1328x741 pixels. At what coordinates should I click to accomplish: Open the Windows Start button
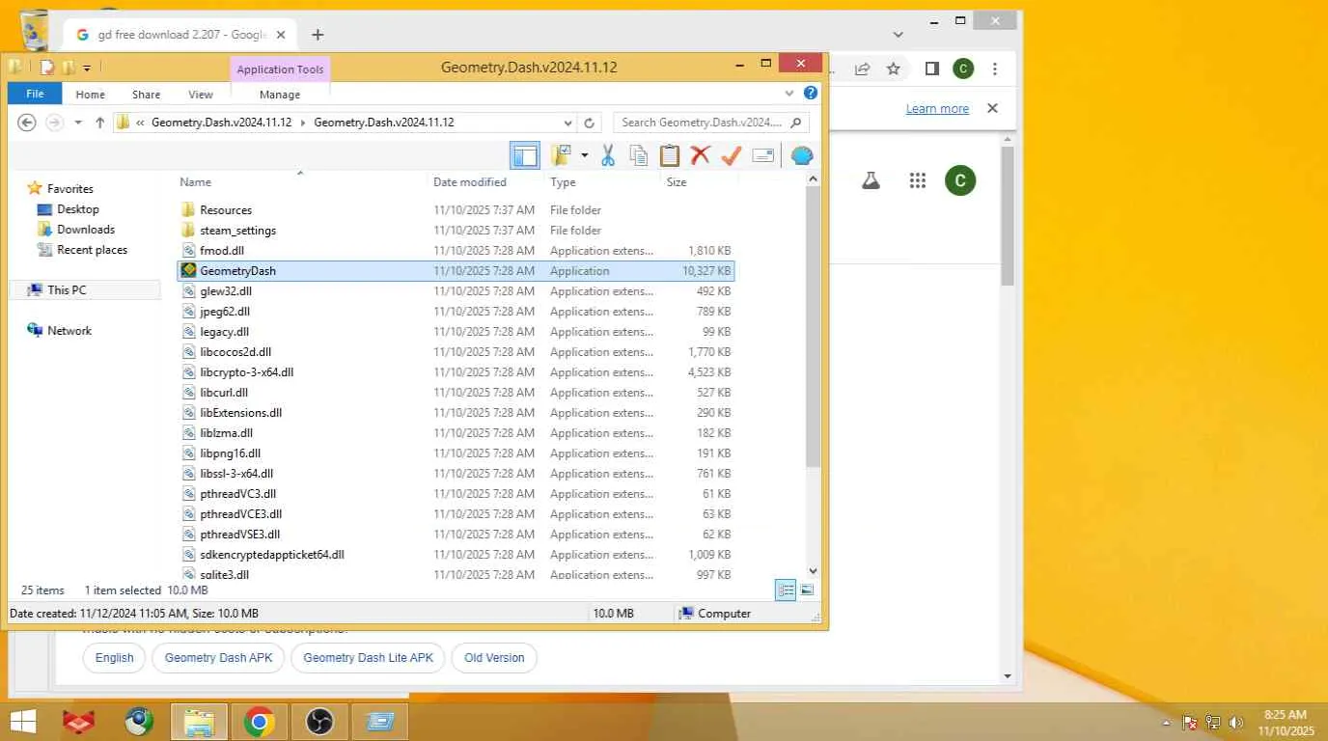21,722
